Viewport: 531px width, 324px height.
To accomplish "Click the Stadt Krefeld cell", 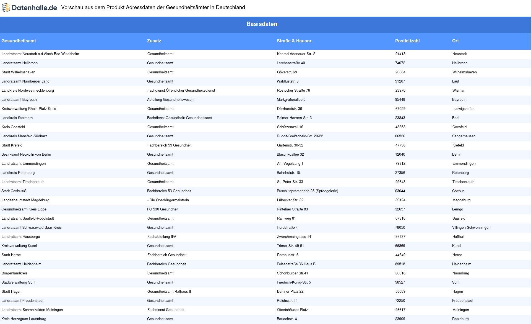I will [12, 145].
